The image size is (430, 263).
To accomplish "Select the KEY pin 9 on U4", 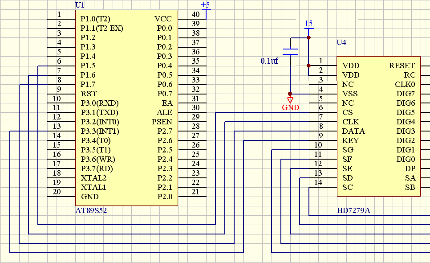I will pos(323,140).
